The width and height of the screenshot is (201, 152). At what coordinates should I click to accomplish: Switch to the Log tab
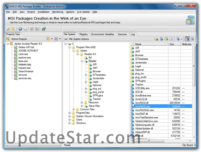click(133, 34)
